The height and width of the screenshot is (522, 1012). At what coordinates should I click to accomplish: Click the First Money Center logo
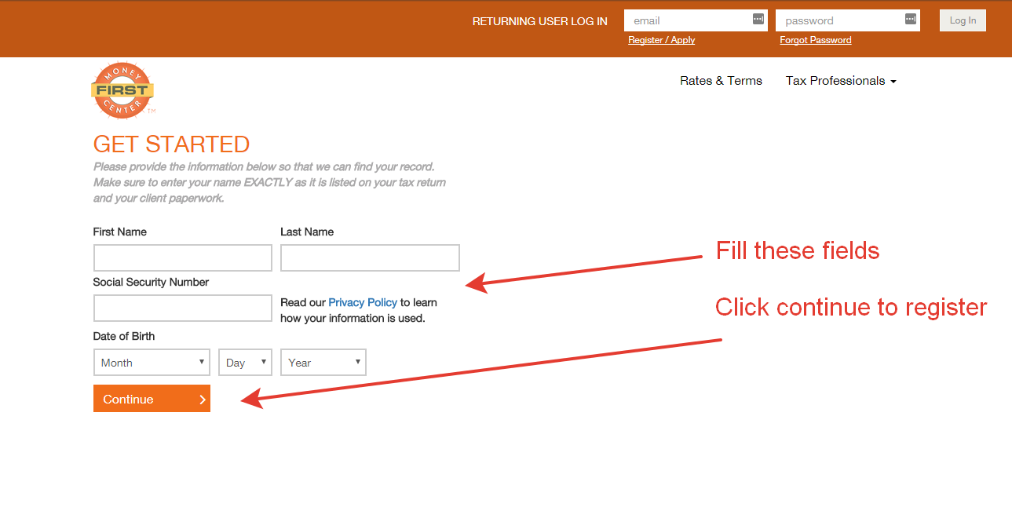click(122, 90)
